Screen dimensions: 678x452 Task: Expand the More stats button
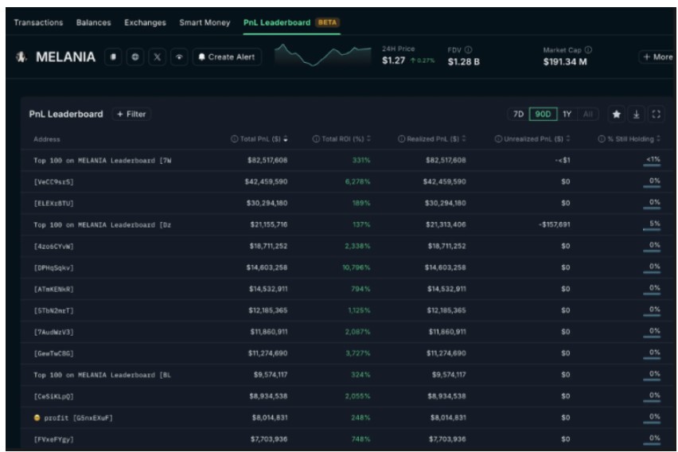coord(657,56)
